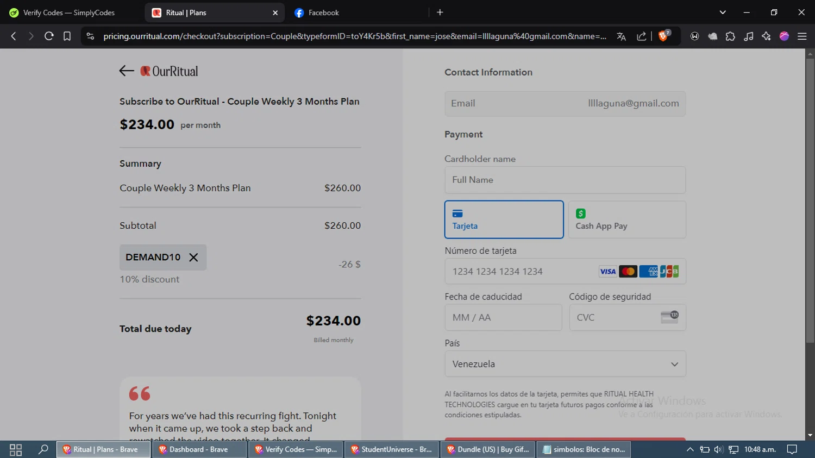Click the CVC card hint icon
This screenshot has width=815, height=458.
[x=669, y=317]
